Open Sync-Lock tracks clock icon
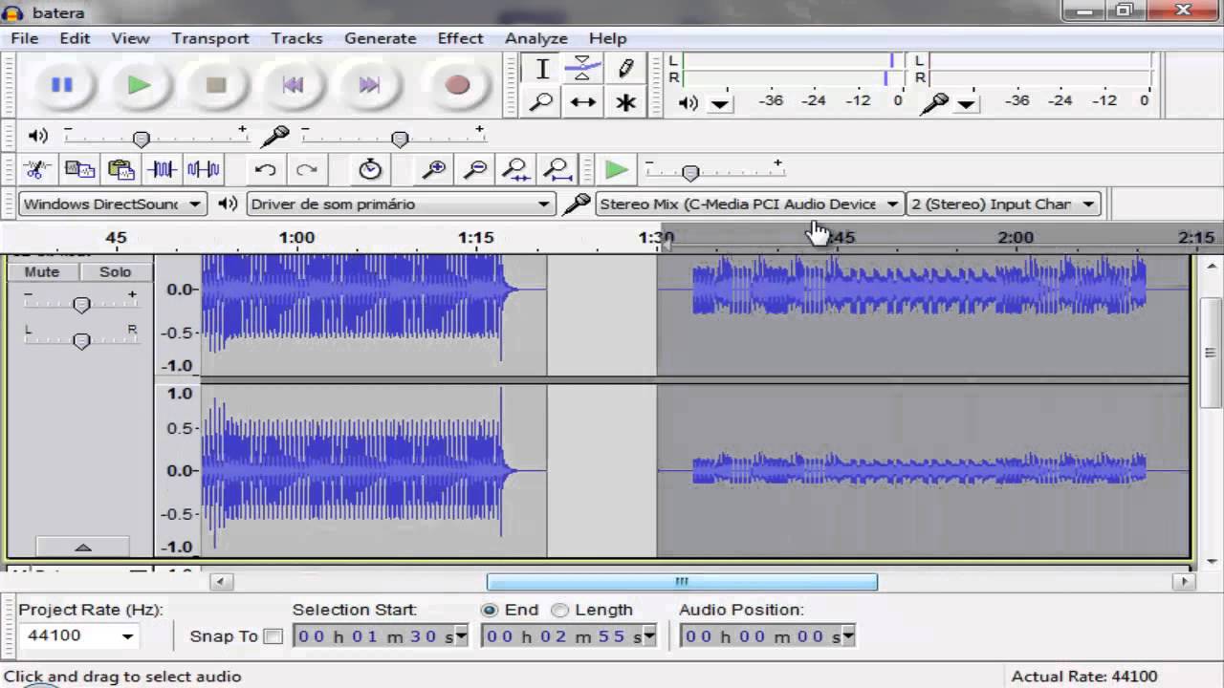Image resolution: width=1224 pixels, height=688 pixels. point(370,170)
